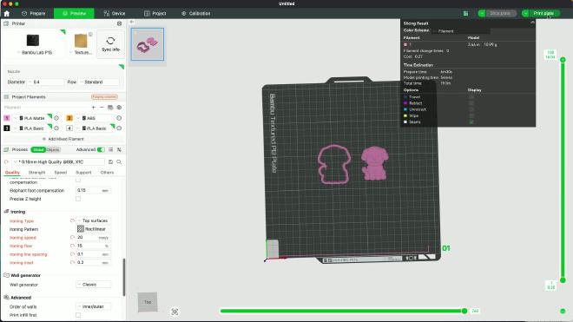The image size is (573, 322).
Task: Toggle the Advanced mode switch
Action: click(x=101, y=149)
